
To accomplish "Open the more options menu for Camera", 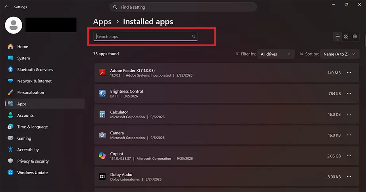I will point(349,135).
